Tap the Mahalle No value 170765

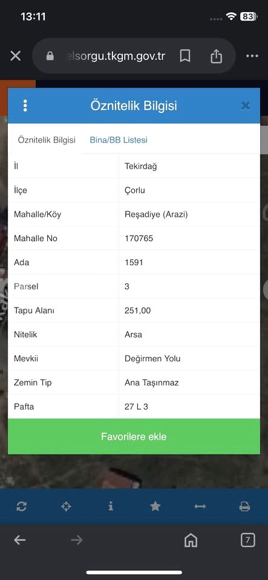click(139, 238)
